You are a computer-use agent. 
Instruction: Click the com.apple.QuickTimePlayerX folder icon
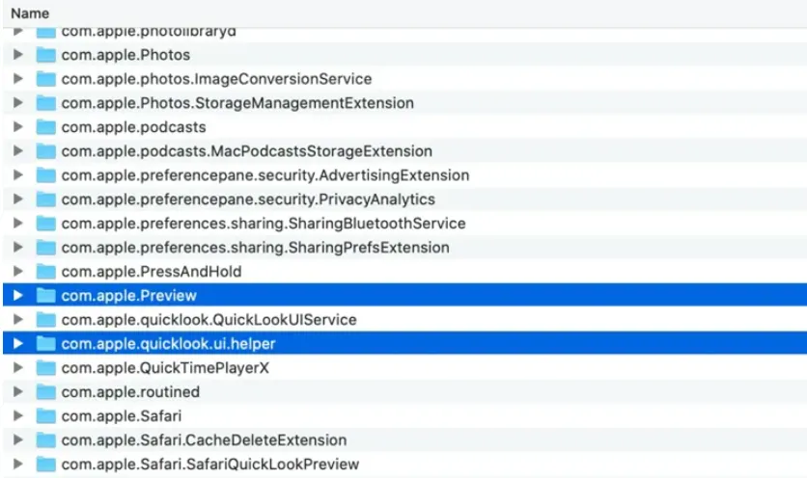tap(46, 368)
